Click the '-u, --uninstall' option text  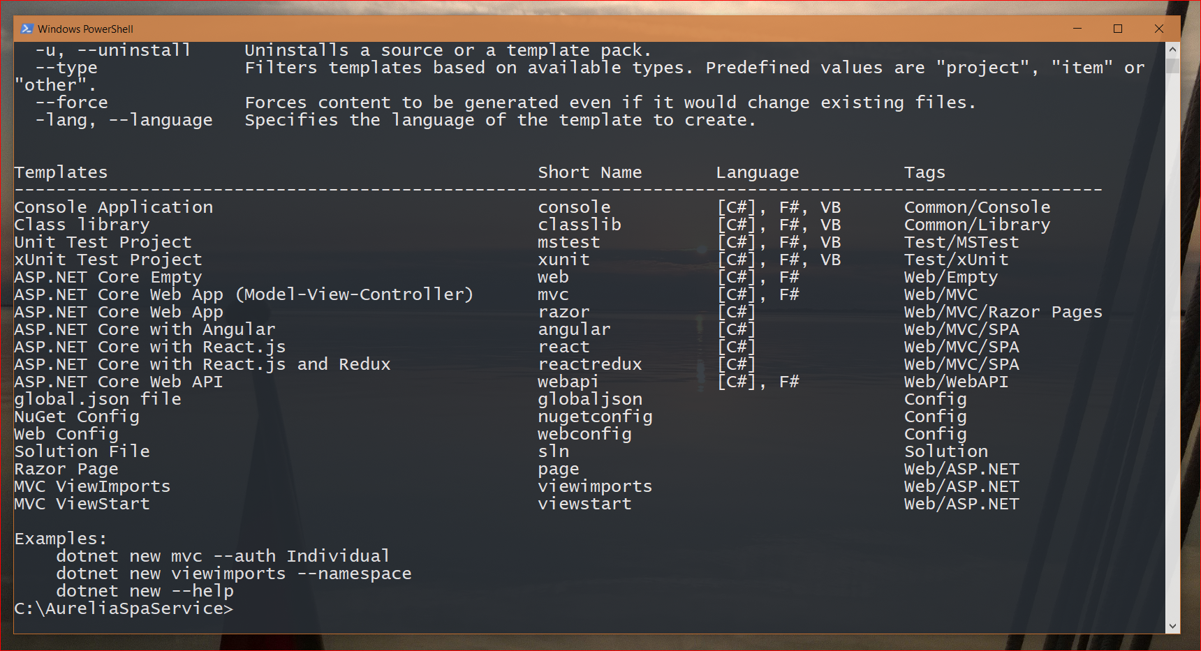pyautogui.click(x=113, y=50)
